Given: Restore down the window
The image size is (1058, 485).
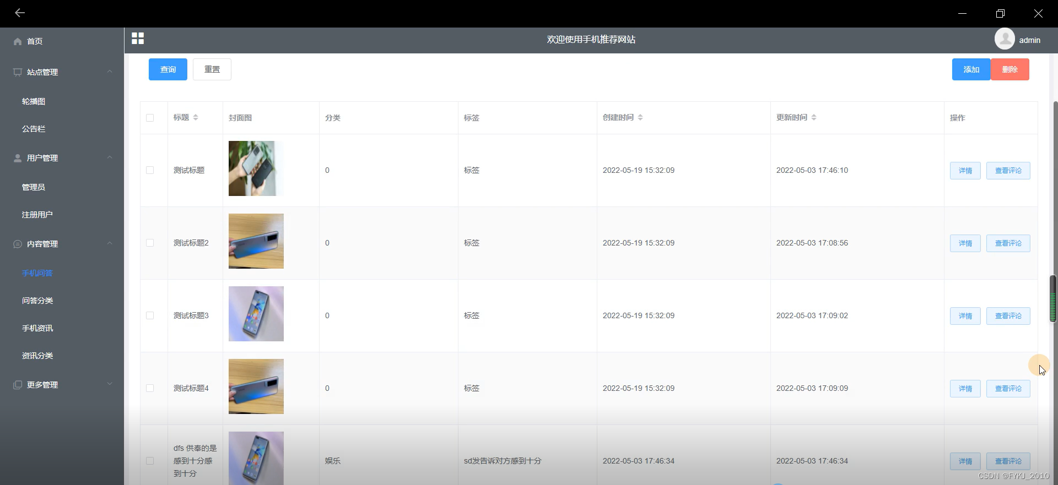Looking at the screenshot, I should click(1000, 13).
